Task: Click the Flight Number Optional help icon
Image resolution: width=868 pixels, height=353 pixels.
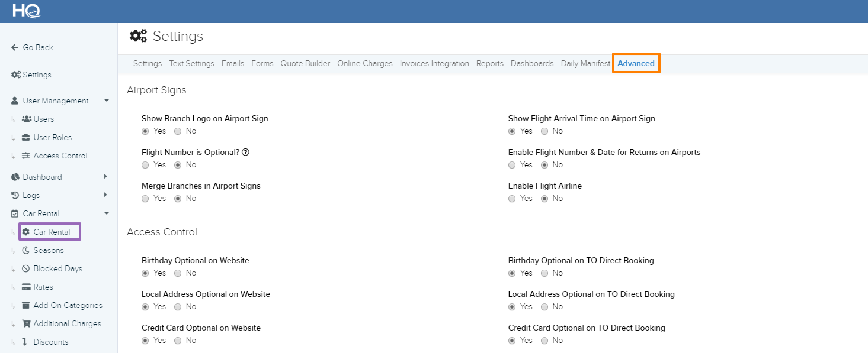Action: (245, 152)
